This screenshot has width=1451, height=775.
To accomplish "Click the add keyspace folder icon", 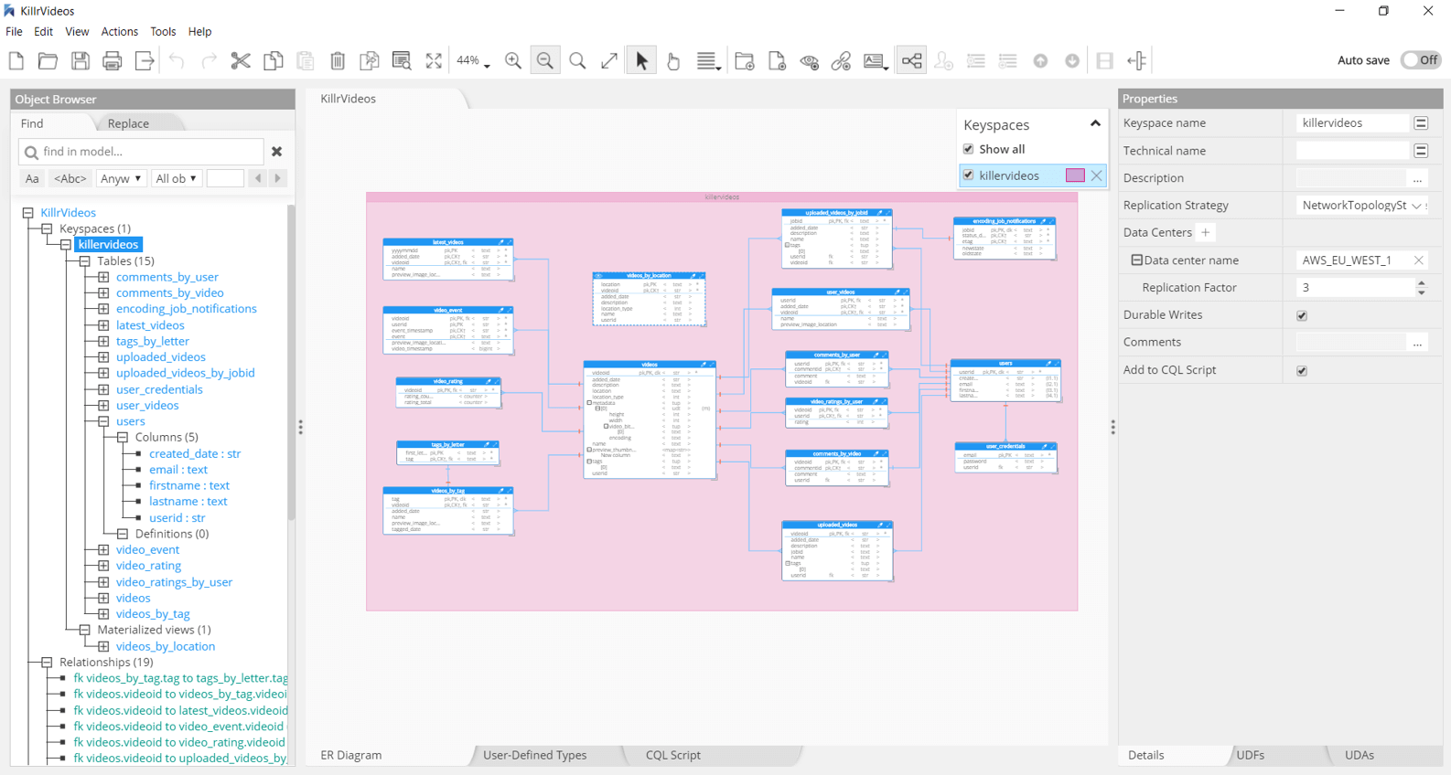I will (745, 61).
